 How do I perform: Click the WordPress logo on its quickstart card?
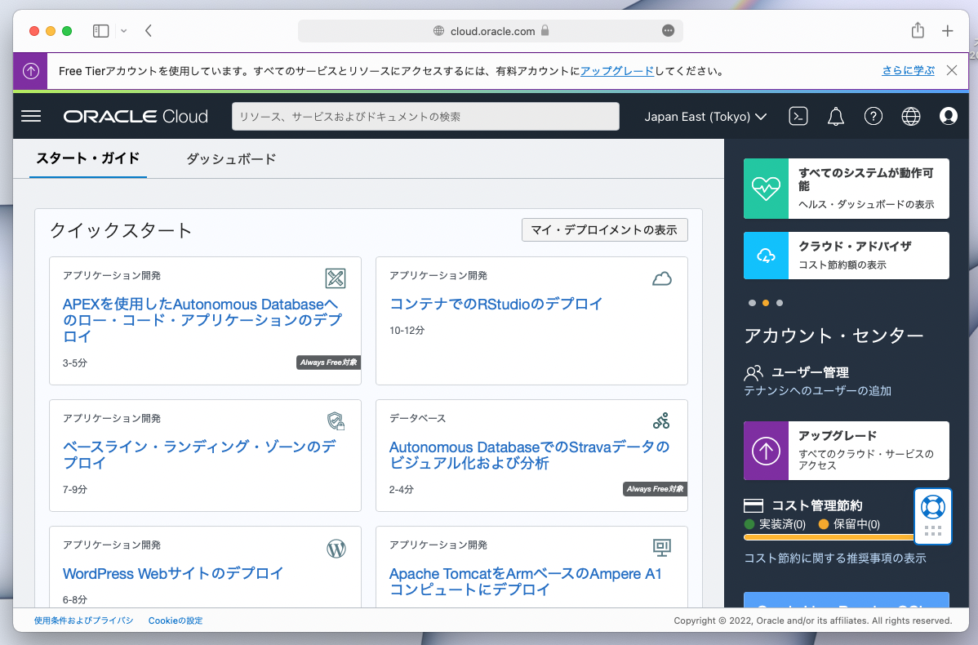336,549
